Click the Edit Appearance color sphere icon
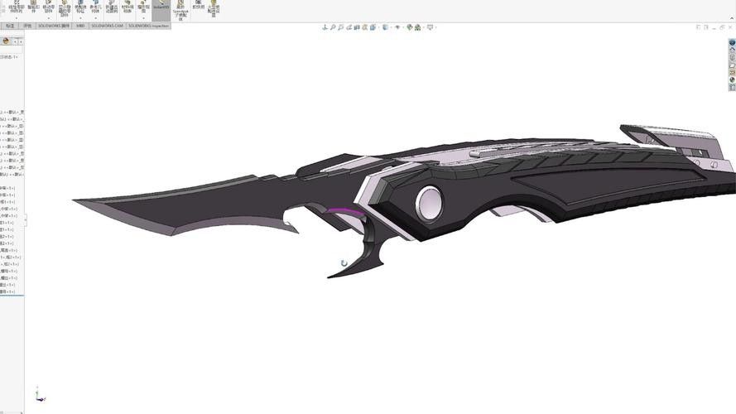The height and width of the screenshot is (414, 736). [409, 27]
